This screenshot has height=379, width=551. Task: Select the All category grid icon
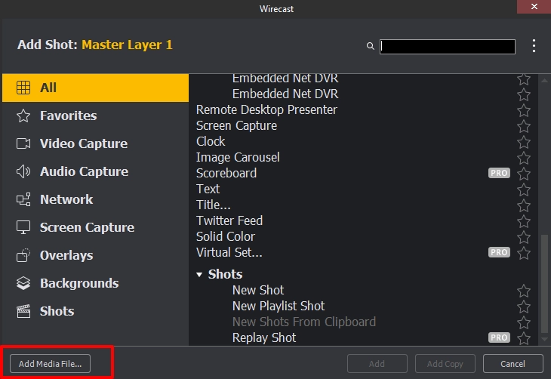pos(23,88)
